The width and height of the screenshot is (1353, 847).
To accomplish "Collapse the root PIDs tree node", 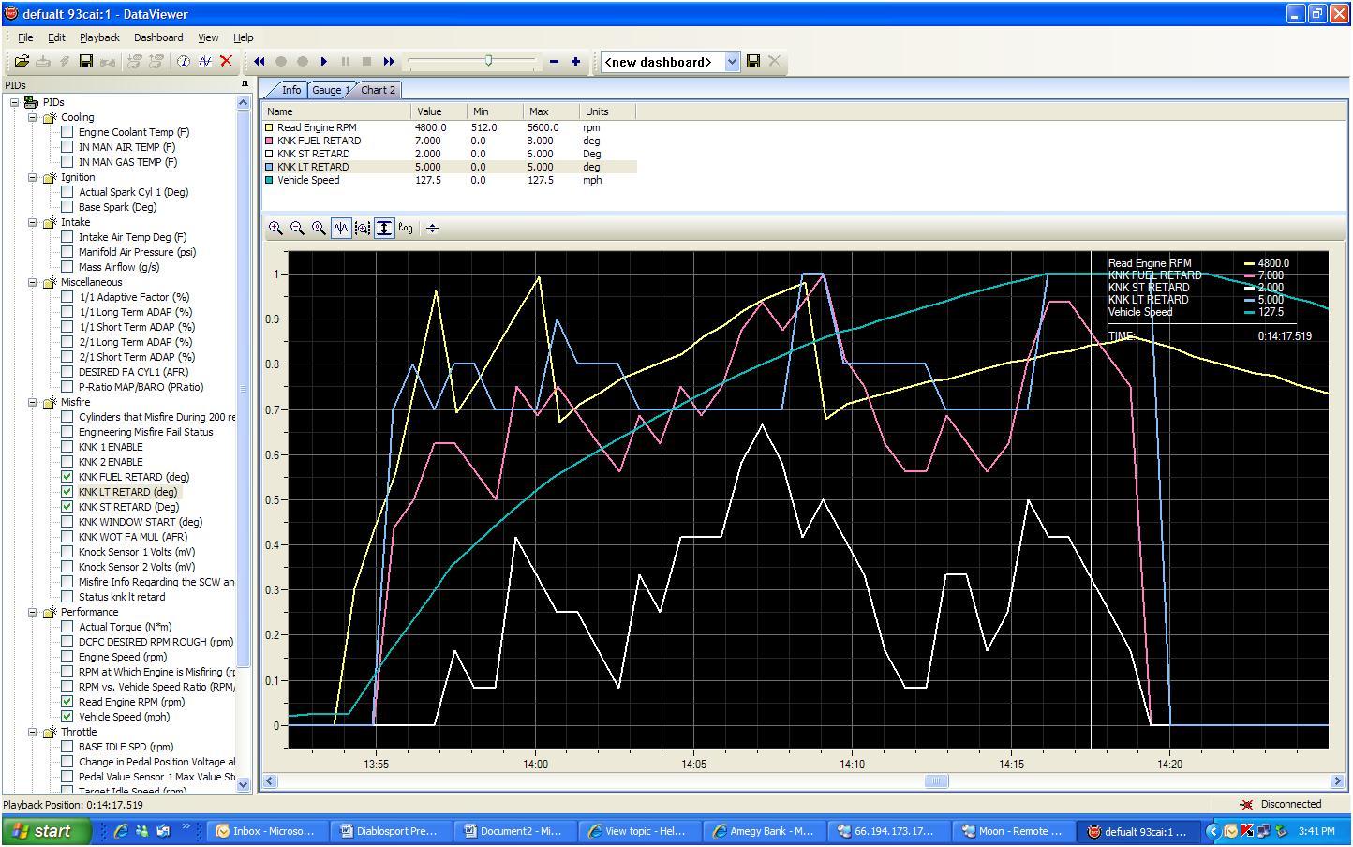I will point(14,102).
